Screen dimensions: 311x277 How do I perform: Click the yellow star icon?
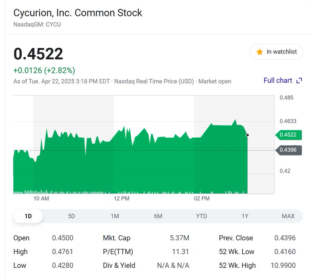pyautogui.click(x=260, y=52)
